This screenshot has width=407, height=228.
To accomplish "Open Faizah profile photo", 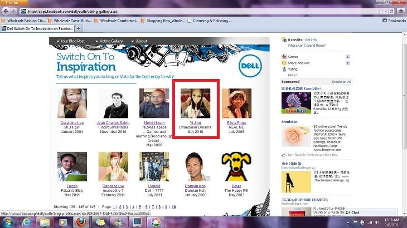I will [x=72, y=166].
